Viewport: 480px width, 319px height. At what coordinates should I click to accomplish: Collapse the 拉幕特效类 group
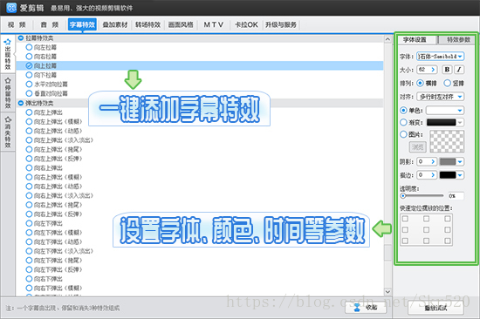pos(21,38)
